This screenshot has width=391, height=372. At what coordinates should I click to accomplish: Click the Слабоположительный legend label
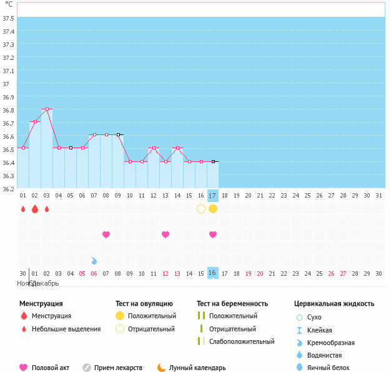pos(242,341)
